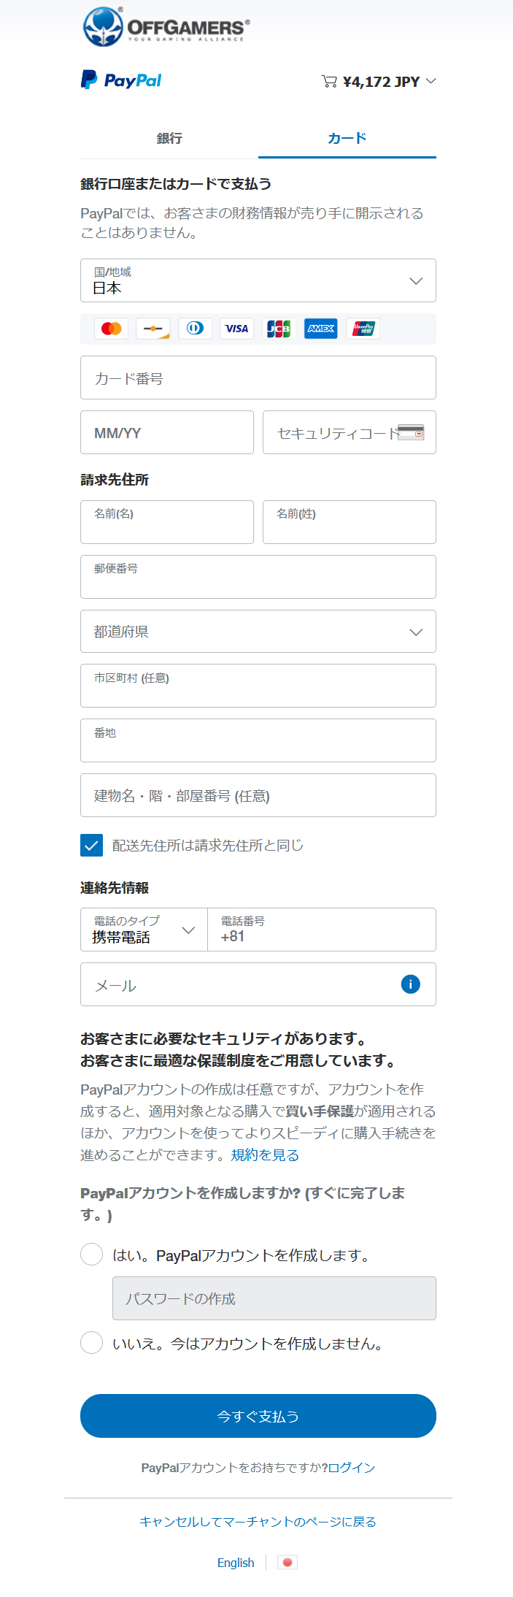The image size is (513, 1597).
Task: Click the Mastercard card logo
Action: [x=111, y=329]
